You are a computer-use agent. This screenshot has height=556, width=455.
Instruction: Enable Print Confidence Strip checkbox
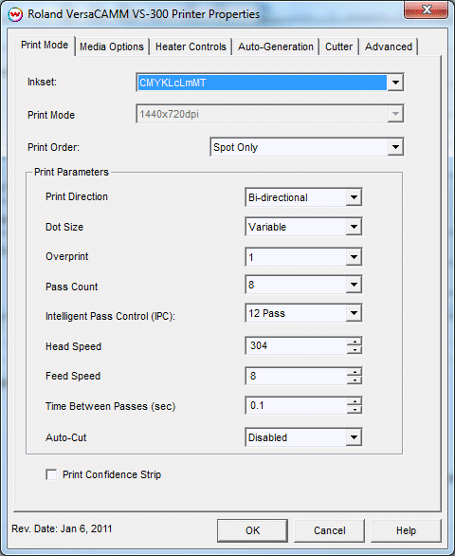click(51, 474)
